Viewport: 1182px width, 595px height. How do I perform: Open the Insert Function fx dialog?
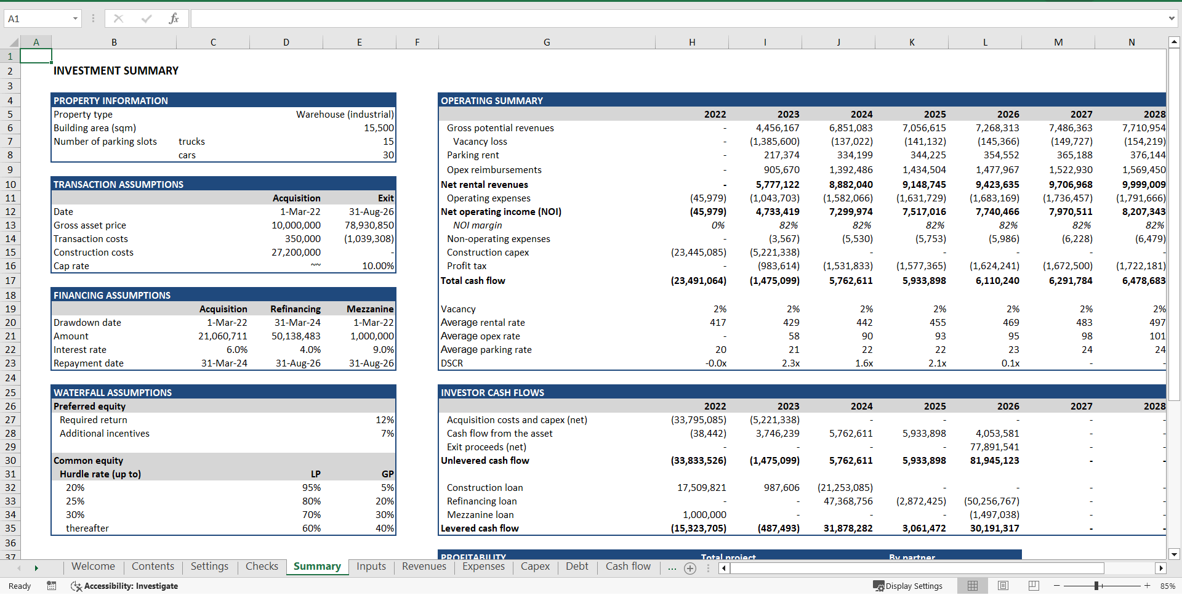174,18
